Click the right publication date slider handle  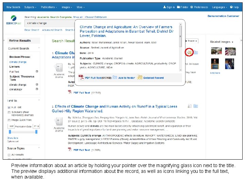coord(36,132)
